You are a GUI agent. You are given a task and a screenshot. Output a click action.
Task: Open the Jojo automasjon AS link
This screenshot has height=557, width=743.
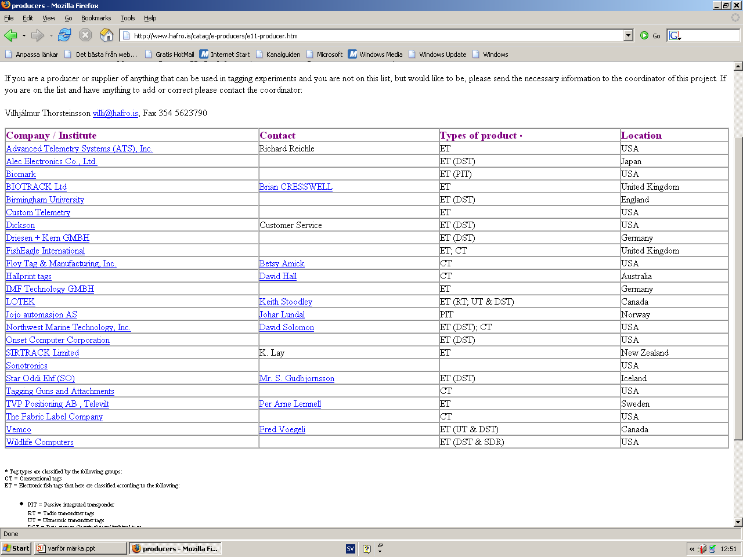point(41,314)
